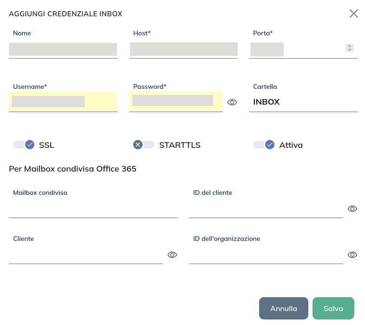365x325 pixels.
Task: Click the ID dell'organizzazione input field
Action: 266,255
